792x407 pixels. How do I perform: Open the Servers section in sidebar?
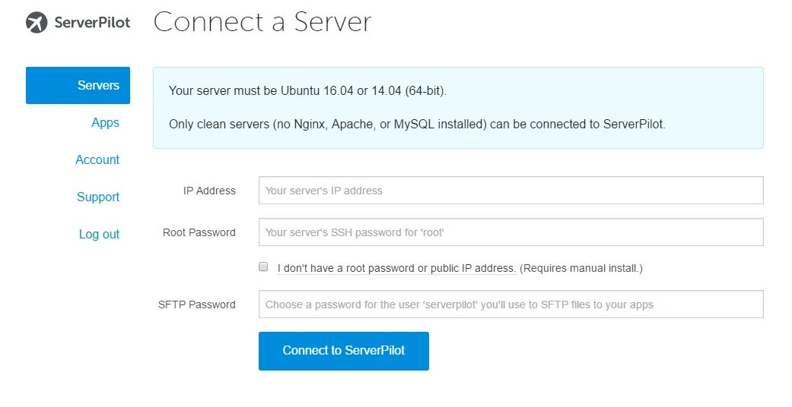coord(78,85)
